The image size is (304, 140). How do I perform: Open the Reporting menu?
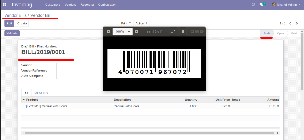point(87,4)
